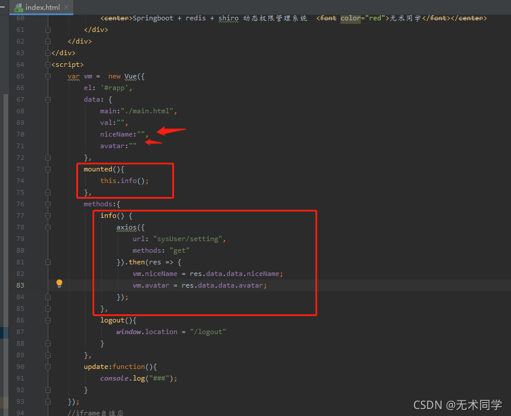511x416 pixels.
Task: Collapse the mounted function at line 73
Action: (x=48, y=169)
